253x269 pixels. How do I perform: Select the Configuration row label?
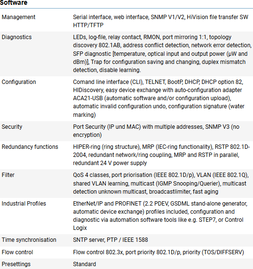click(x=19, y=82)
